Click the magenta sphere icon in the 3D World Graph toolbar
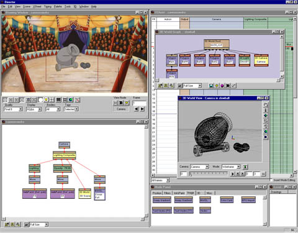Image resolution: width=298 pixels, height=233 pixels. tap(222, 86)
